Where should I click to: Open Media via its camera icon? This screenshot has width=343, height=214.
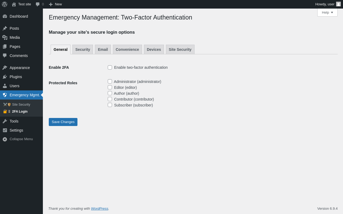[x=5, y=37]
